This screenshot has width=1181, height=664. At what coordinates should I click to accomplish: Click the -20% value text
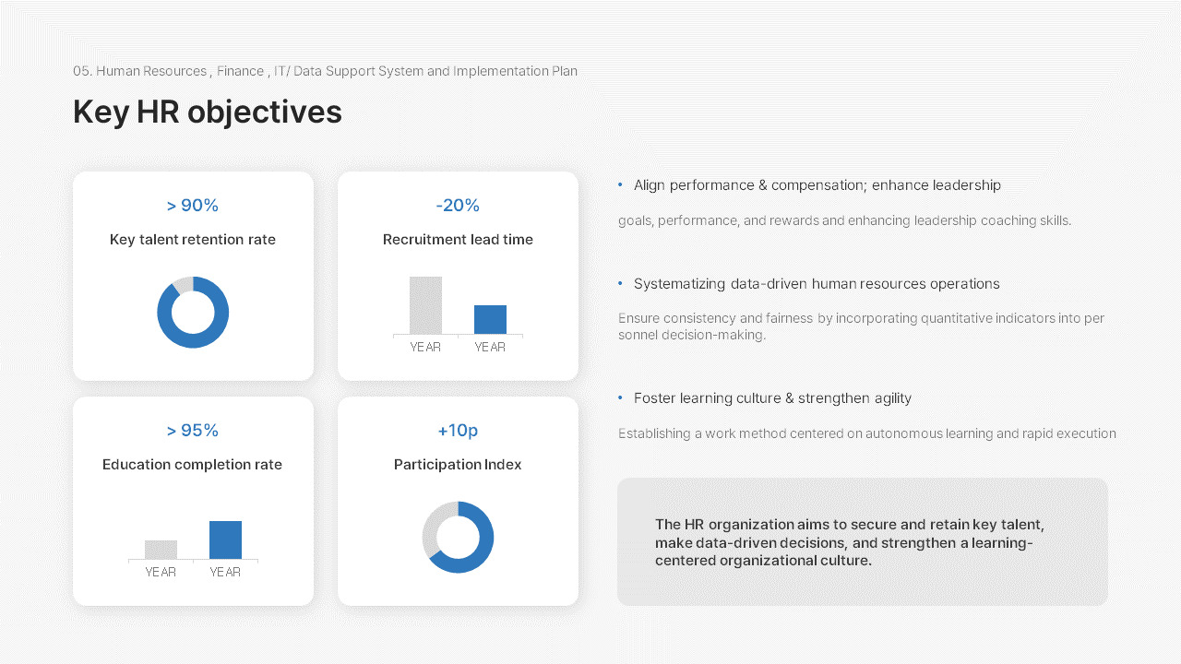tap(458, 206)
